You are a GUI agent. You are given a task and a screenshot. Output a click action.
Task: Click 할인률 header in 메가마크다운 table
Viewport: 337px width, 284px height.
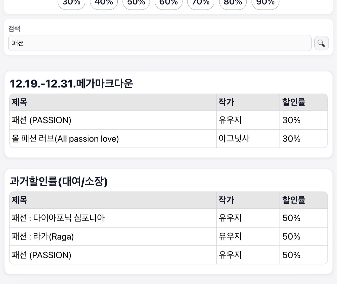point(294,102)
